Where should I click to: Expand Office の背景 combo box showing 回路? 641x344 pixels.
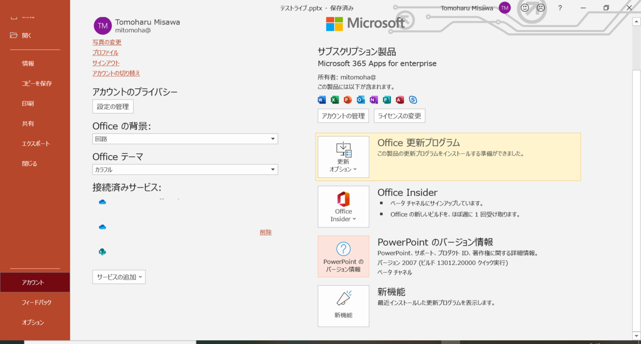(185, 139)
